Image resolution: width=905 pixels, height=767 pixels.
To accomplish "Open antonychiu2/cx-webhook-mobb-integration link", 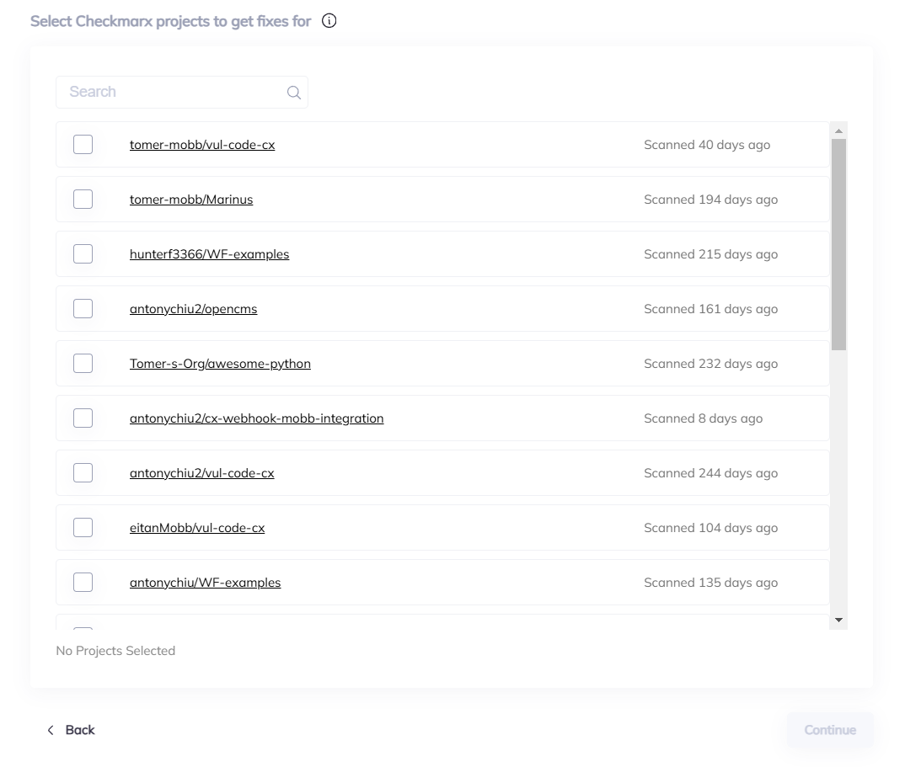I will (256, 418).
